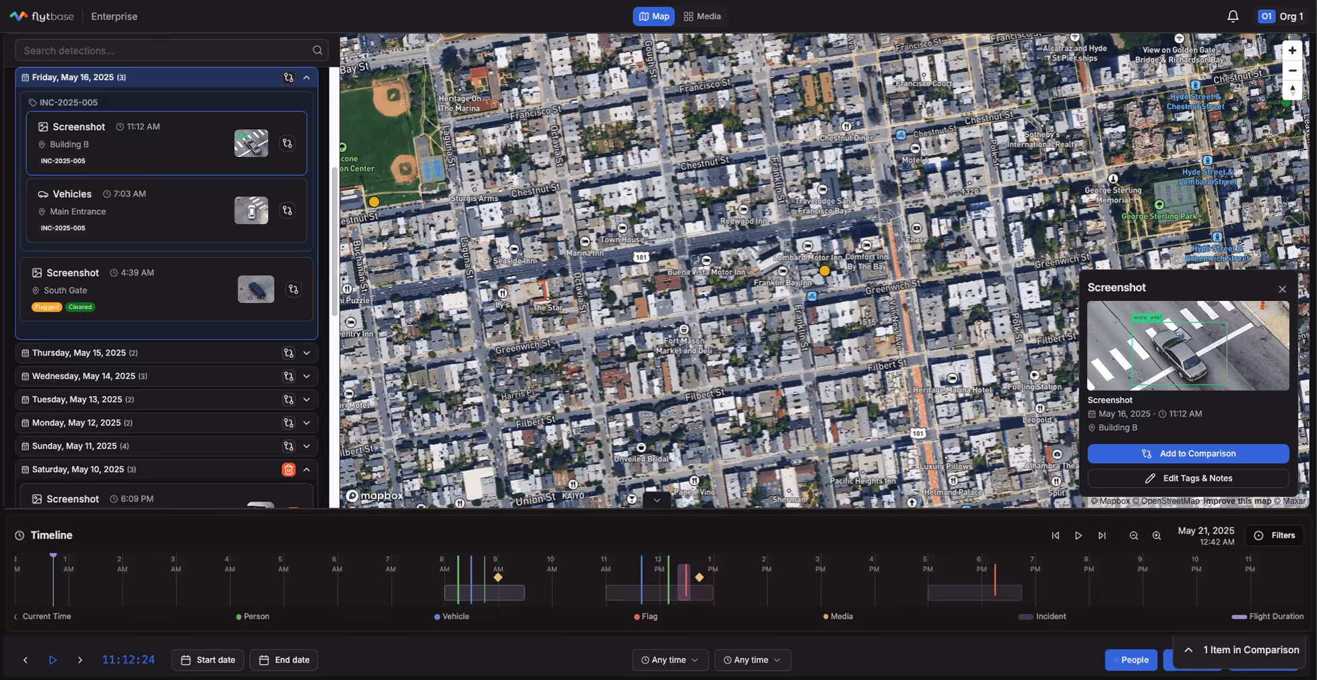Image resolution: width=1317 pixels, height=680 pixels.
Task: Zoom in on the map
Action: [x=1292, y=50]
